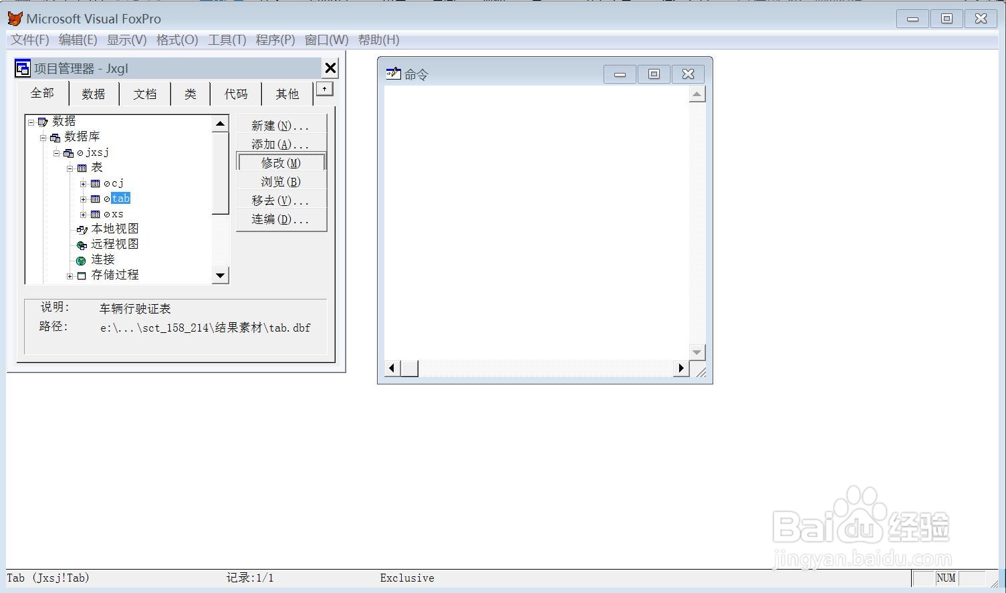Select the 本地视图 tree item
The image size is (1006, 593).
tap(115, 229)
